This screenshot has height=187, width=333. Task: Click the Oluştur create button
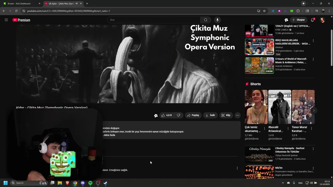(298, 20)
